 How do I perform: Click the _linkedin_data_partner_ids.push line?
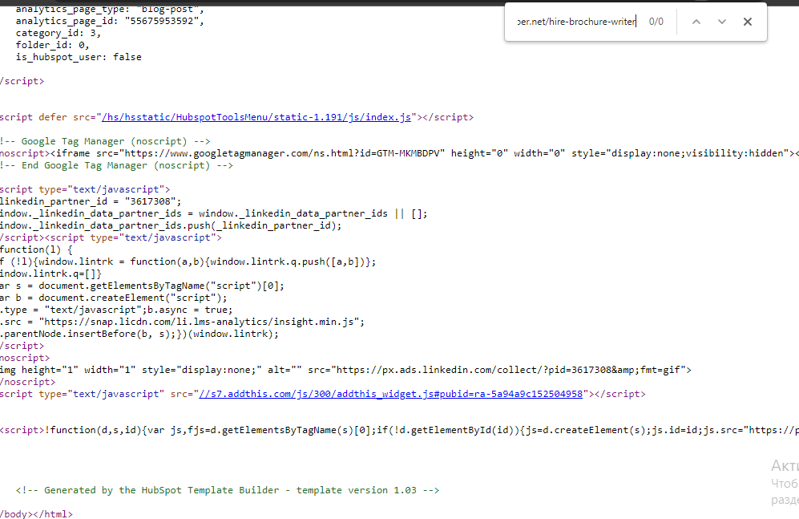(171, 225)
